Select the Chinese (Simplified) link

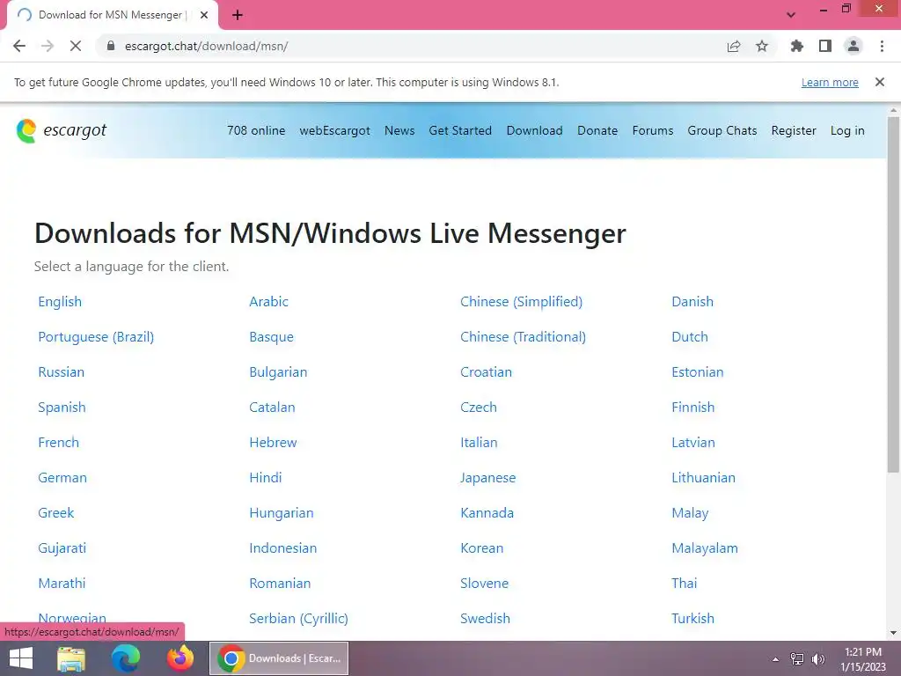[x=521, y=302]
